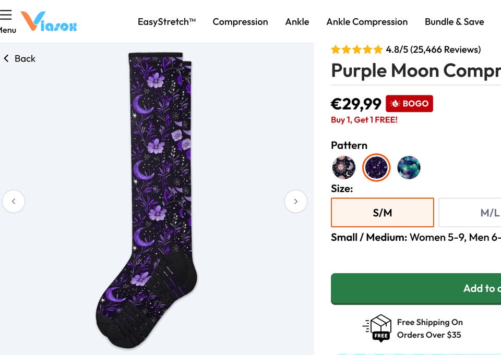Select the sun and moon pattern swatch
This screenshot has height=355, width=501.
[344, 168]
